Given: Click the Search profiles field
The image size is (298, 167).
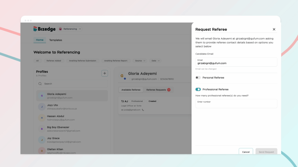Looking at the screenshot, I should [x=72, y=84].
